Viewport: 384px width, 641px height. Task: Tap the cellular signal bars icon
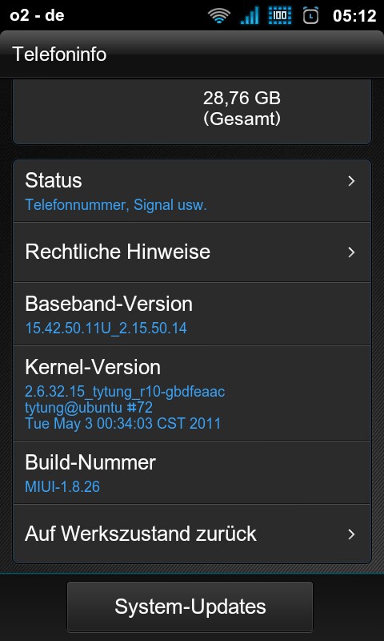click(x=250, y=16)
